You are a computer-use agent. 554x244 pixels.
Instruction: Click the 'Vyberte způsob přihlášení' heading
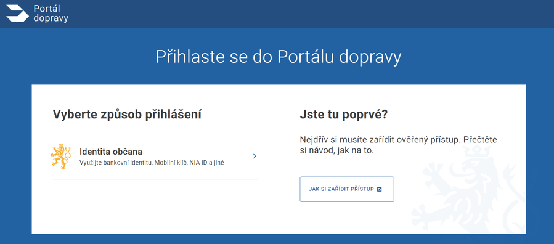point(127,115)
